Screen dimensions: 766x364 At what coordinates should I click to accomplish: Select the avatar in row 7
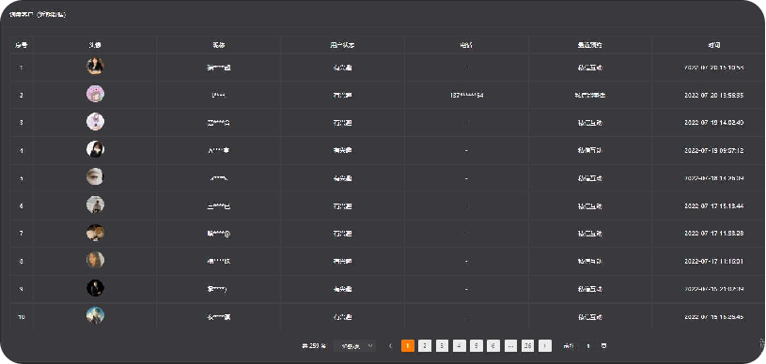coord(95,233)
